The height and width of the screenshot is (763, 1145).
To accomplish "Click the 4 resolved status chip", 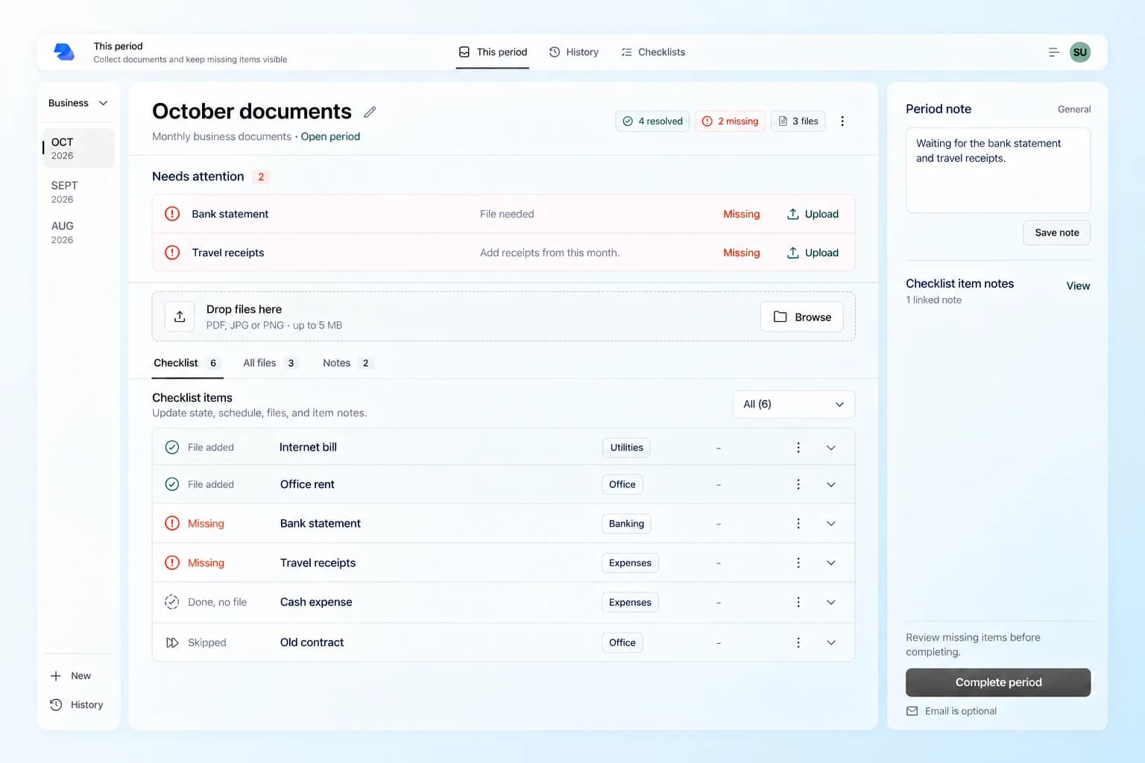I will click(x=652, y=121).
